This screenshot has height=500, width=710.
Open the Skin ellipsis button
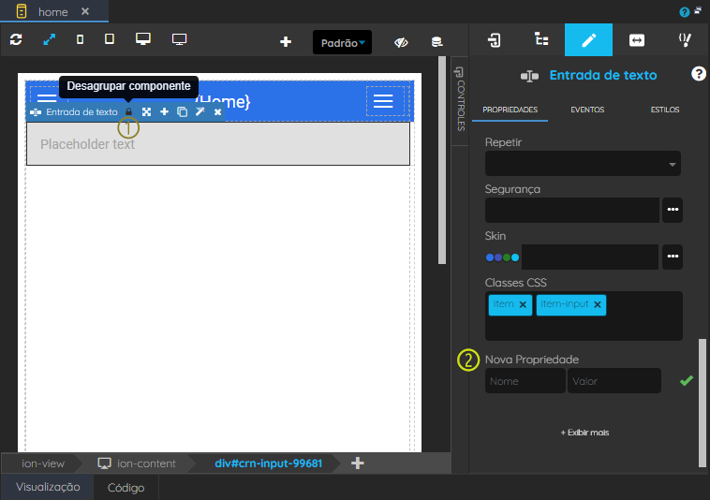click(673, 257)
